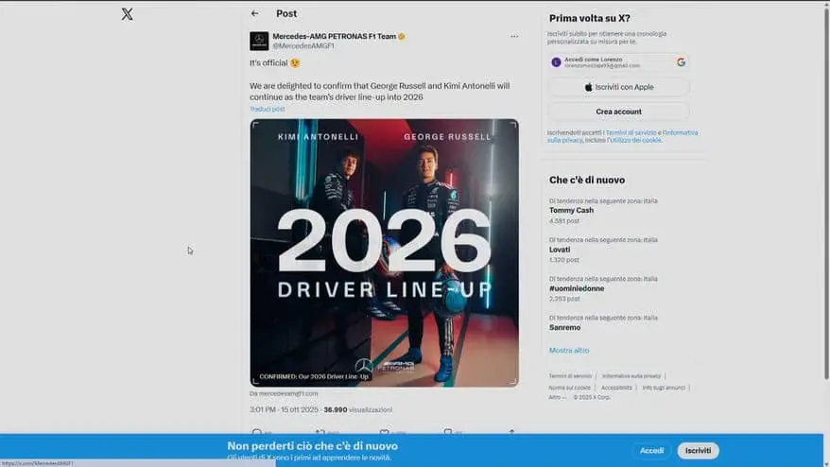Click the bookmark icon under the post
Image resolution: width=830 pixels, height=467 pixels.
(448, 433)
